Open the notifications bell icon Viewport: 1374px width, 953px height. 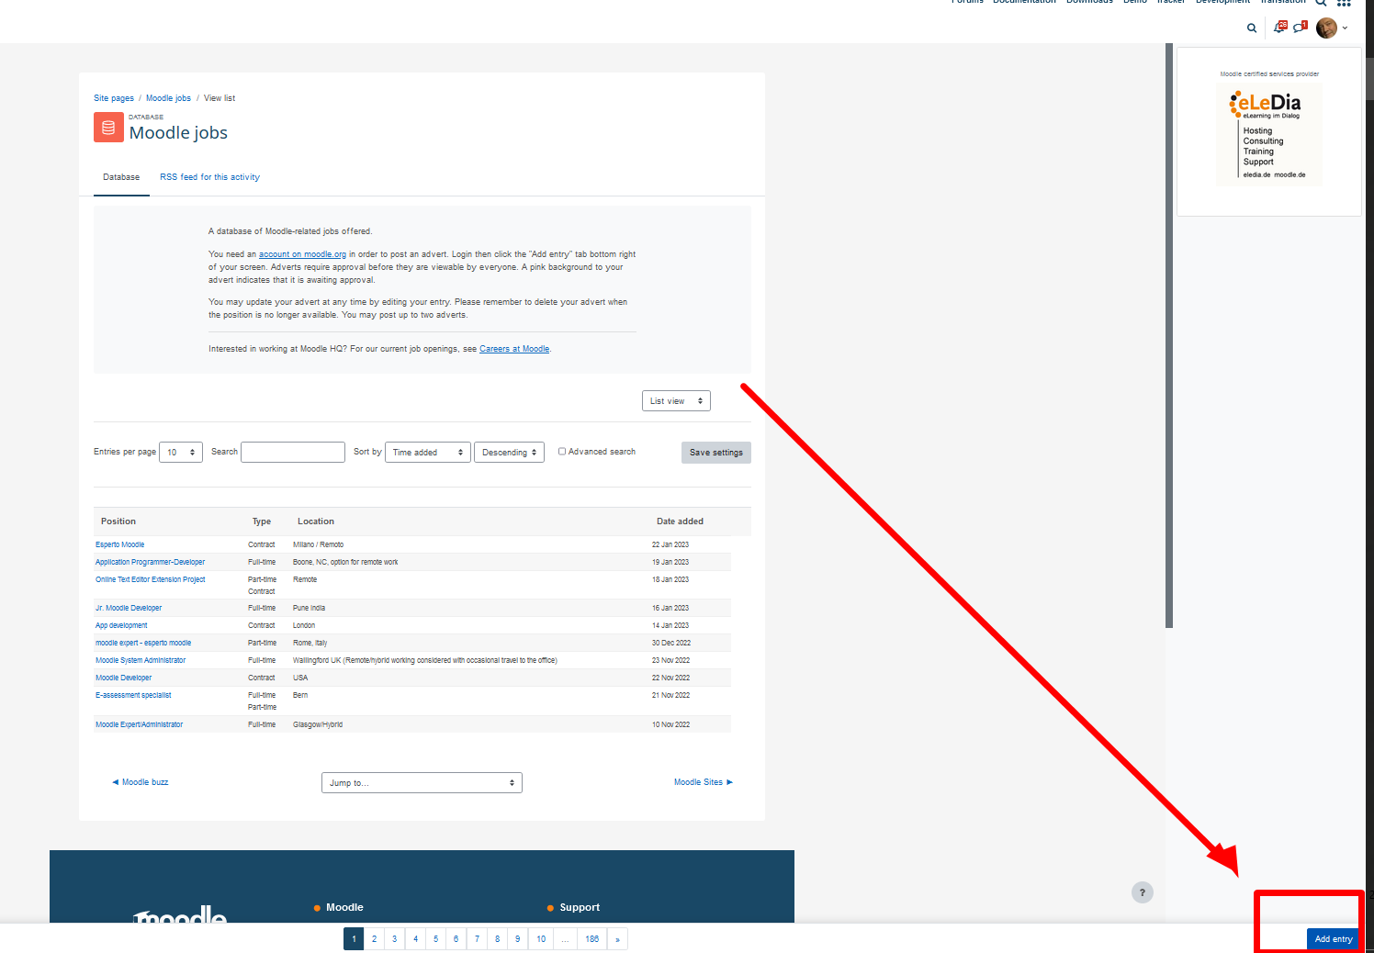(x=1280, y=28)
